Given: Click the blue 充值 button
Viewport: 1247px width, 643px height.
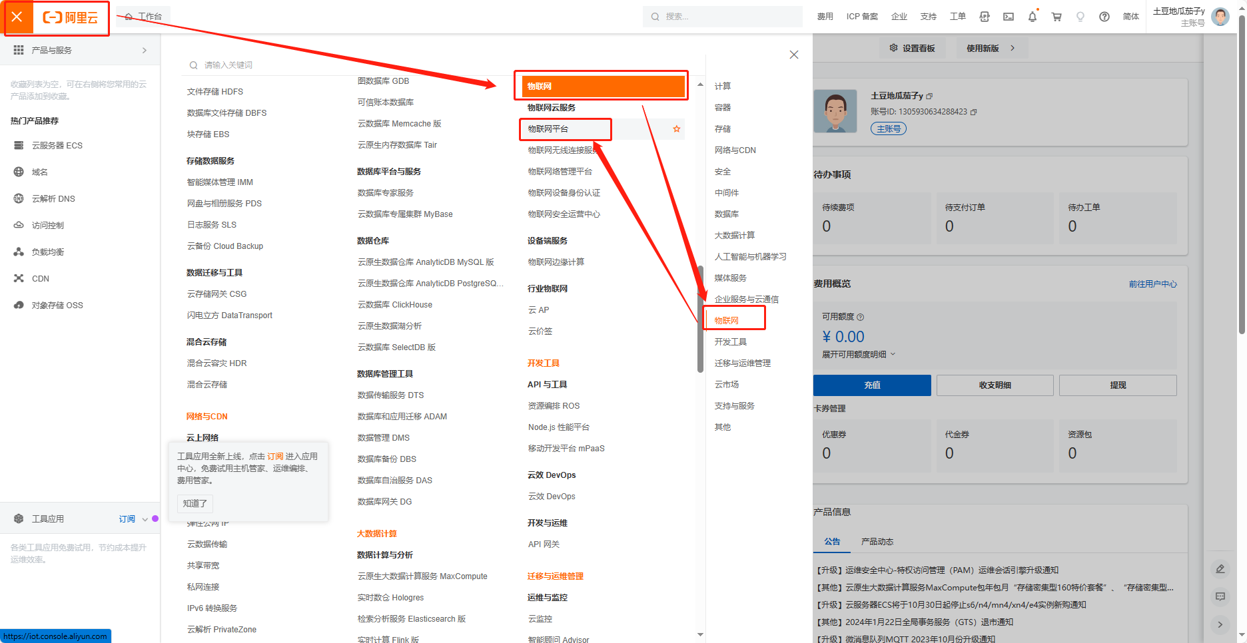Looking at the screenshot, I should (x=872, y=385).
